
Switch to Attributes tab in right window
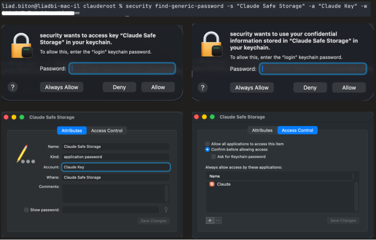(x=262, y=130)
